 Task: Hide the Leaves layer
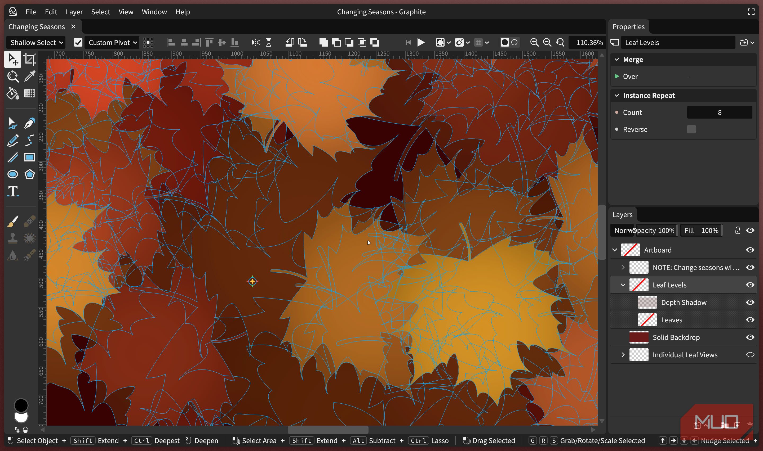tap(750, 320)
